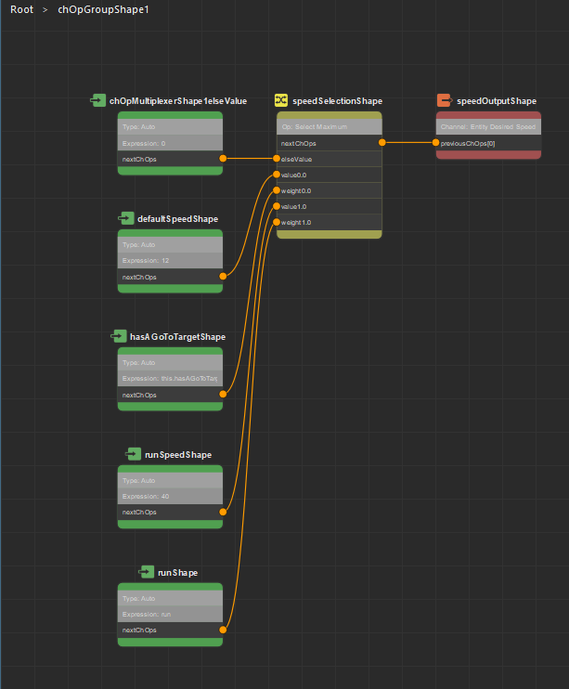Click the 'Expression: 40' field on runSpeedShape
Viewport: 569px width, 689px height.
pyautogui.click(x=170, y=496)
